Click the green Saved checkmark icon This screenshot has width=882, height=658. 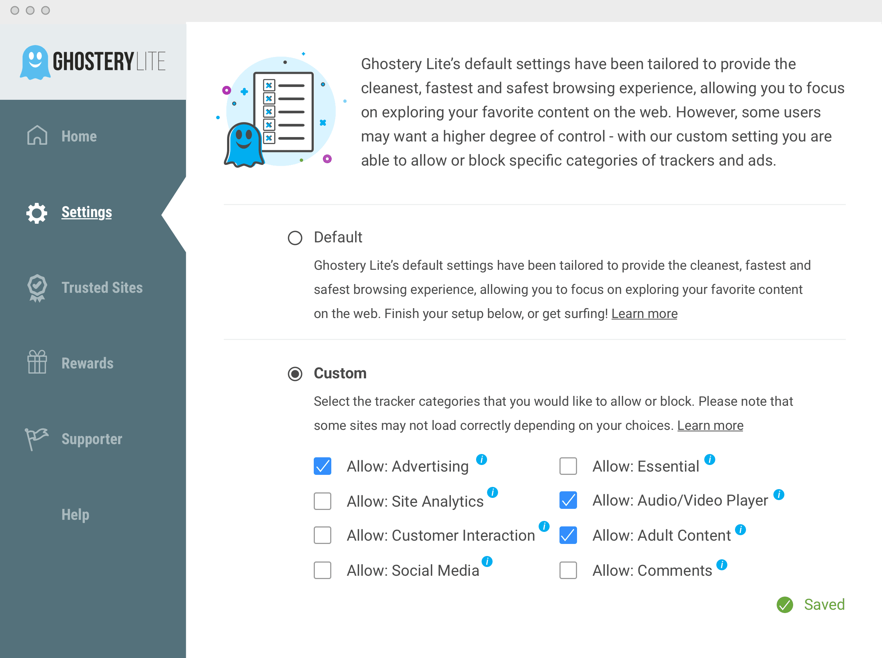point(785,605)
